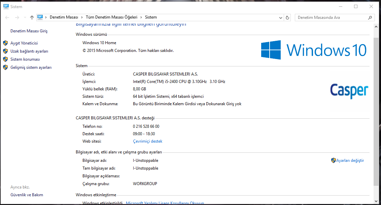381x205 pixels.
Task: Select the Sistem breadcrumb segment
Action: click(x=151, y=17)
